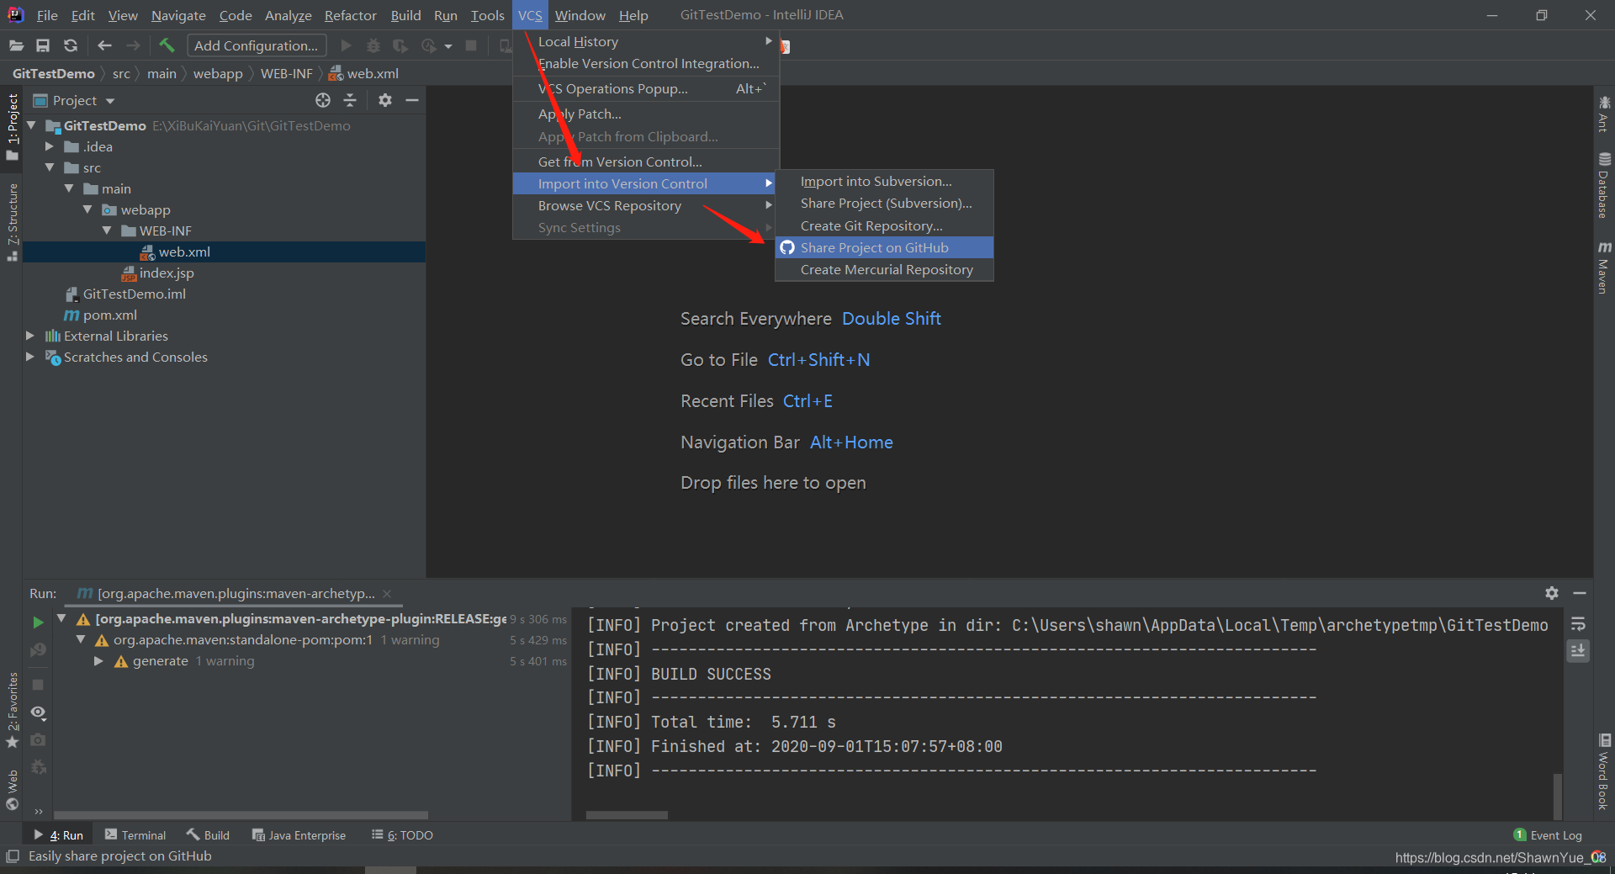This screenshot has height=874, width=1615.
Task: Click Add Configuration button
Action: pyautogui.click(x=256, y=45)
